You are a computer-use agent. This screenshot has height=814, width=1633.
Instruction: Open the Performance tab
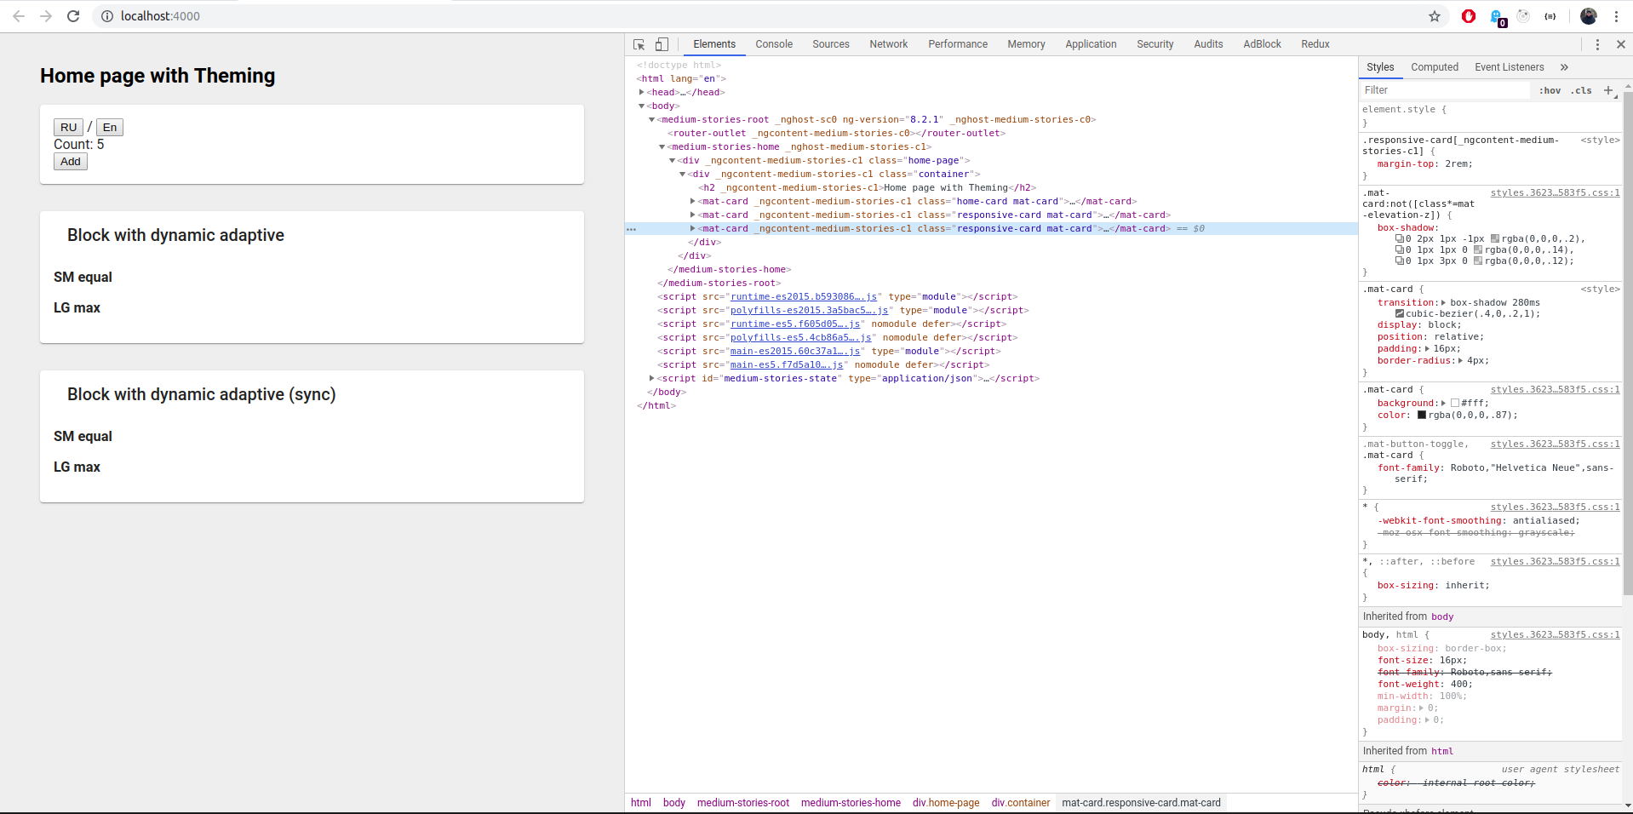[x=958, y=44]
